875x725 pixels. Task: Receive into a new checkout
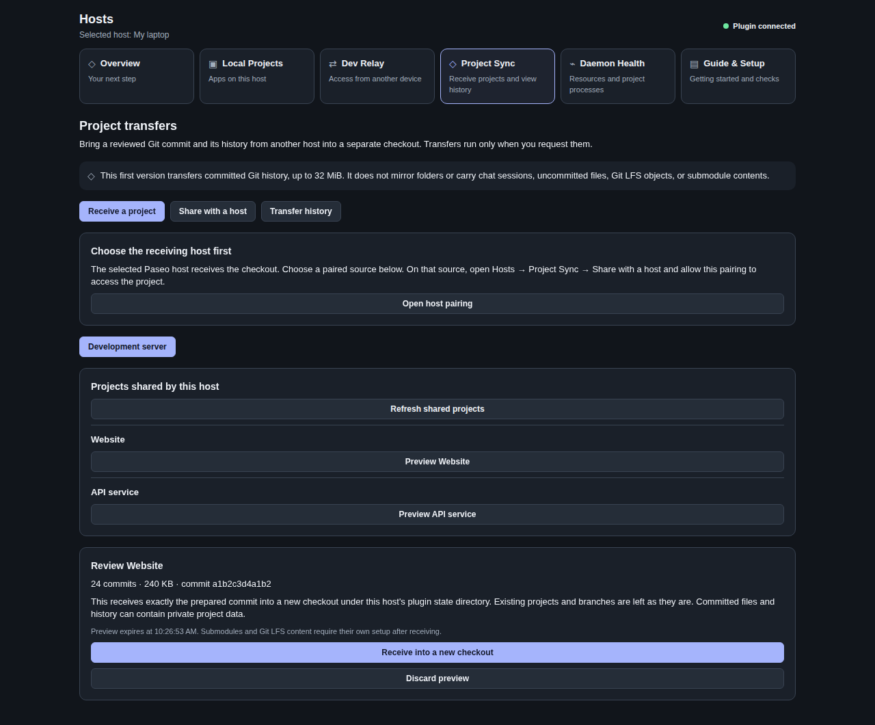pos(437,652)
